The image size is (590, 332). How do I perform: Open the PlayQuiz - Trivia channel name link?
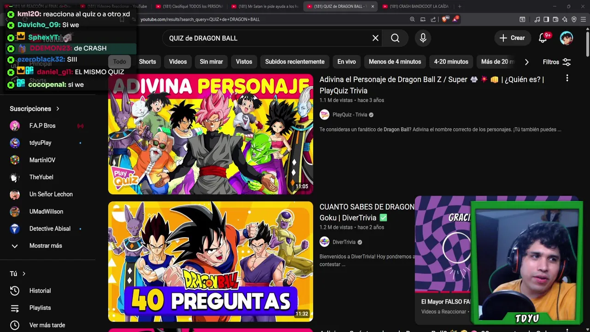(350, 115)
